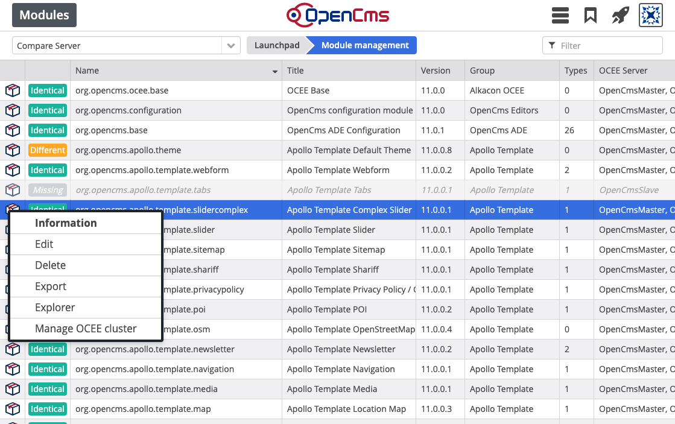Click version 11.0.0.3 cell
Screen dimensions: 675x424
point(440,409)
